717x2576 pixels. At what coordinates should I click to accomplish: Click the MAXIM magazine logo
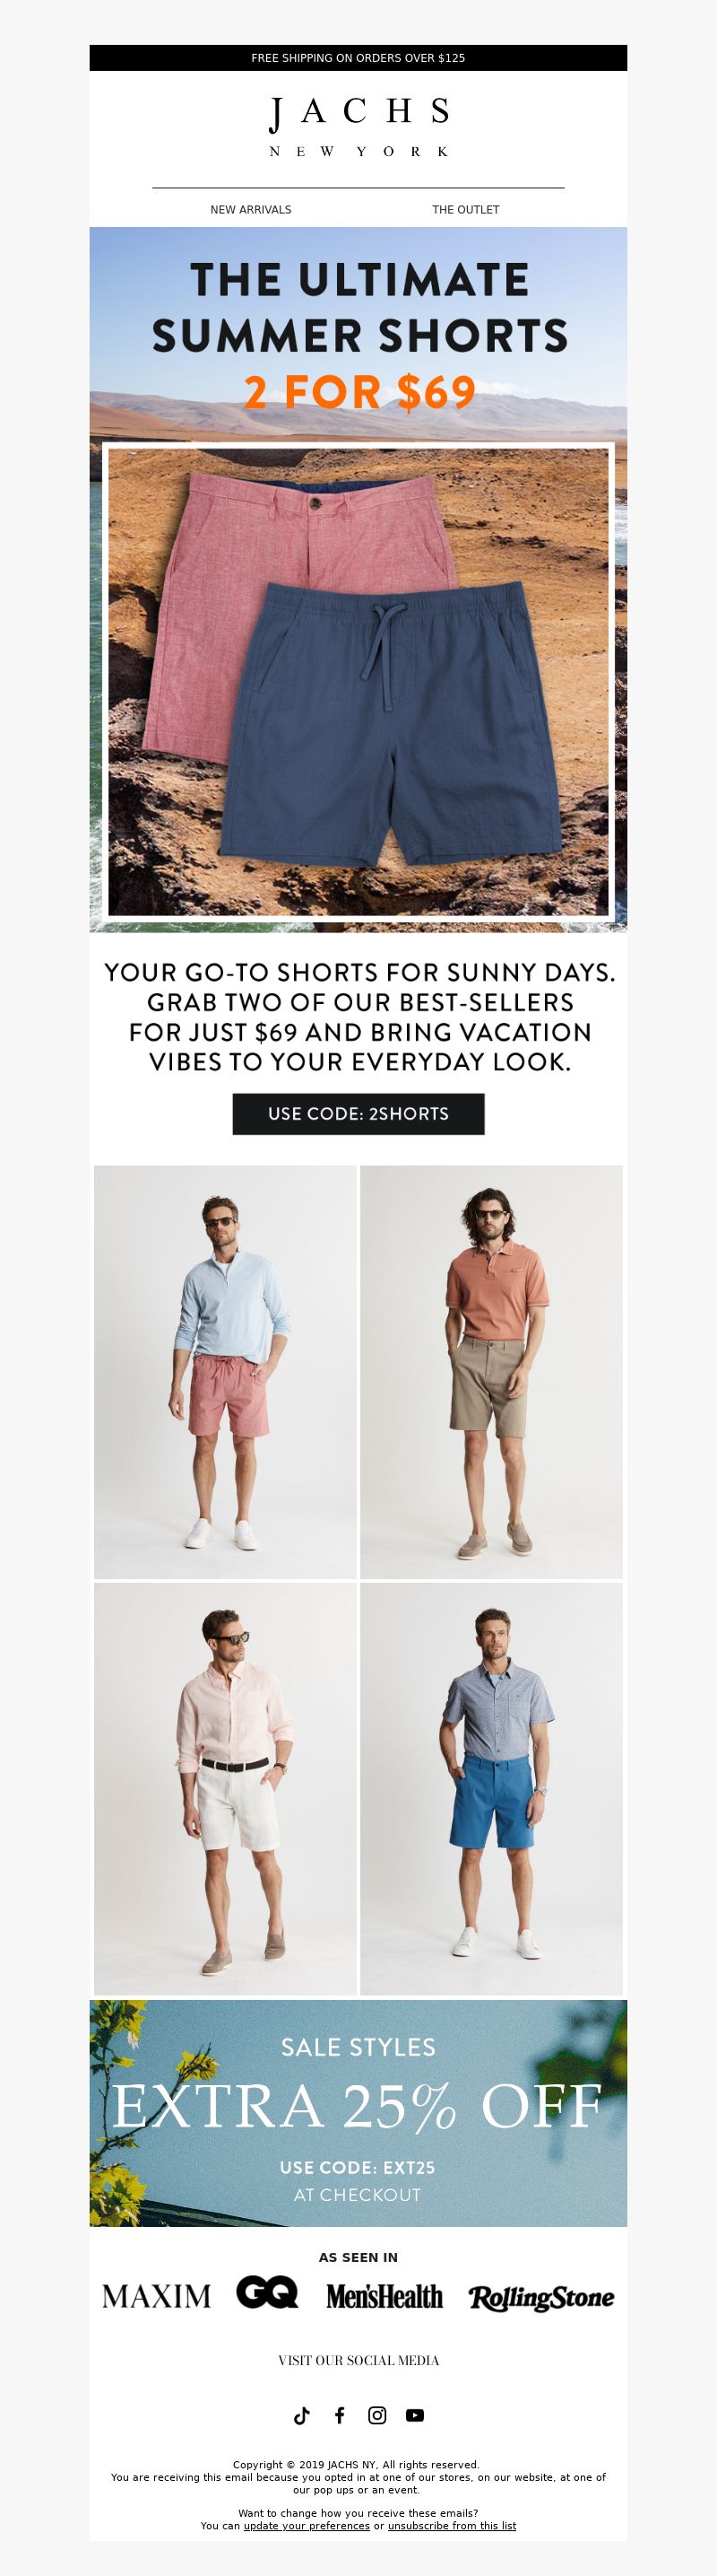[157, 2296]
